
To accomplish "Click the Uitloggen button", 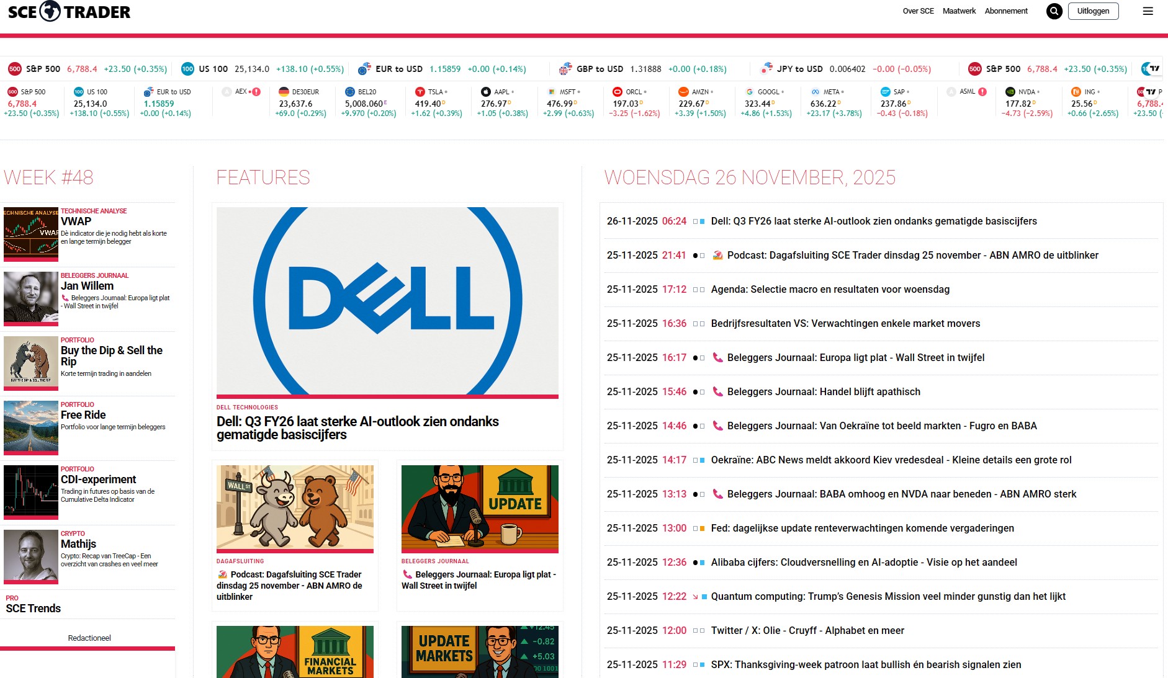I will pyautogui.click(x=1093, y=11).
